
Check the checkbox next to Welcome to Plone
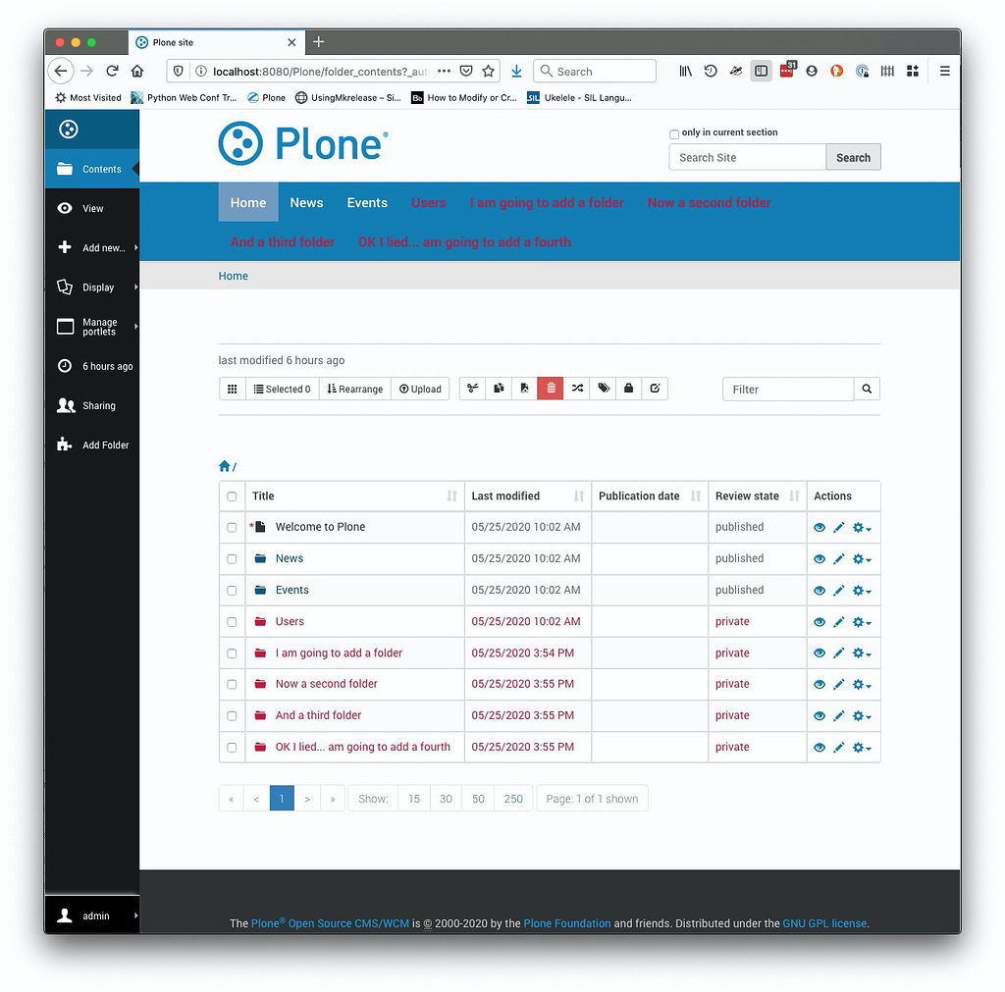pos(232,527)
